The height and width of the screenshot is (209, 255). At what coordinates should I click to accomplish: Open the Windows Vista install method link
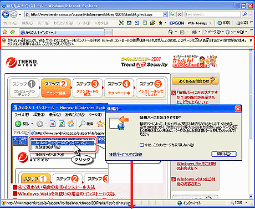[x=67, y=194]
